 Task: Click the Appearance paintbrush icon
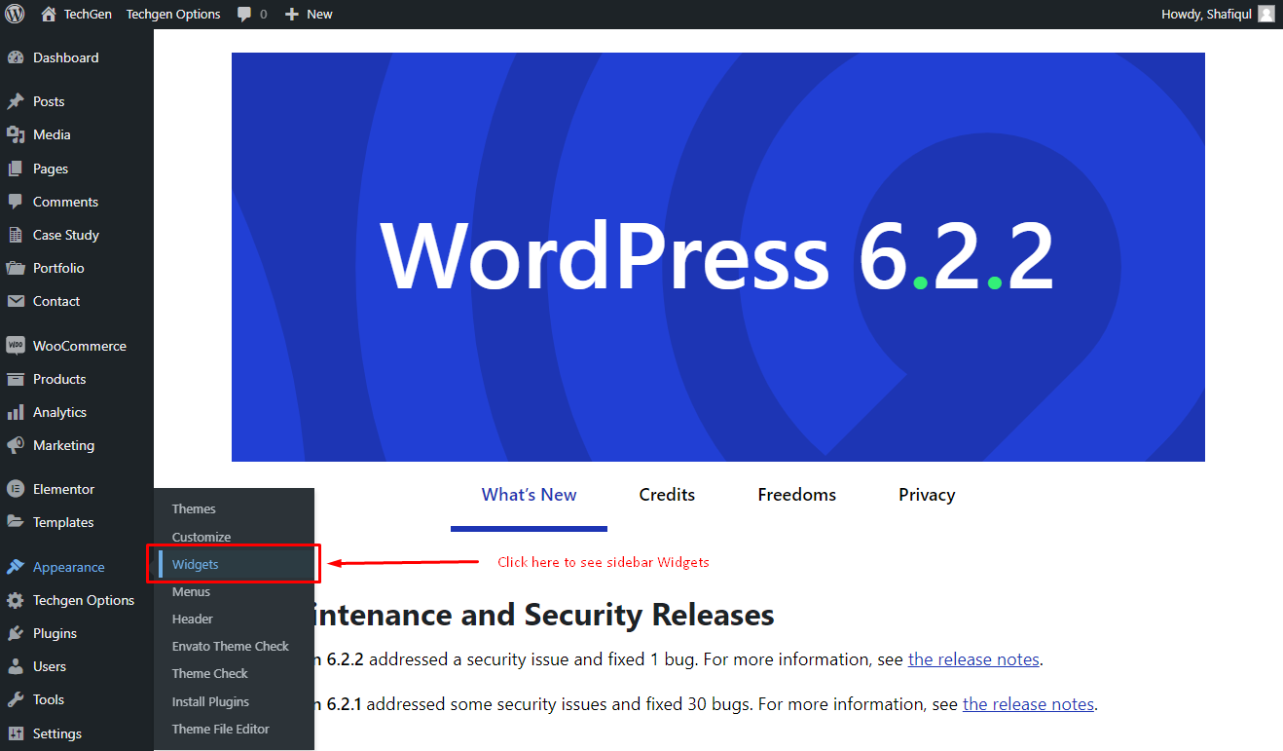15,567
